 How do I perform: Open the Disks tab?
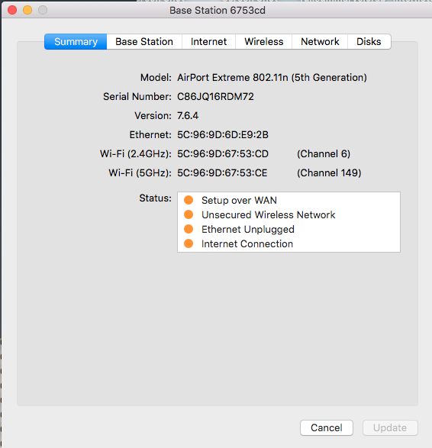(x=369, y=42)
